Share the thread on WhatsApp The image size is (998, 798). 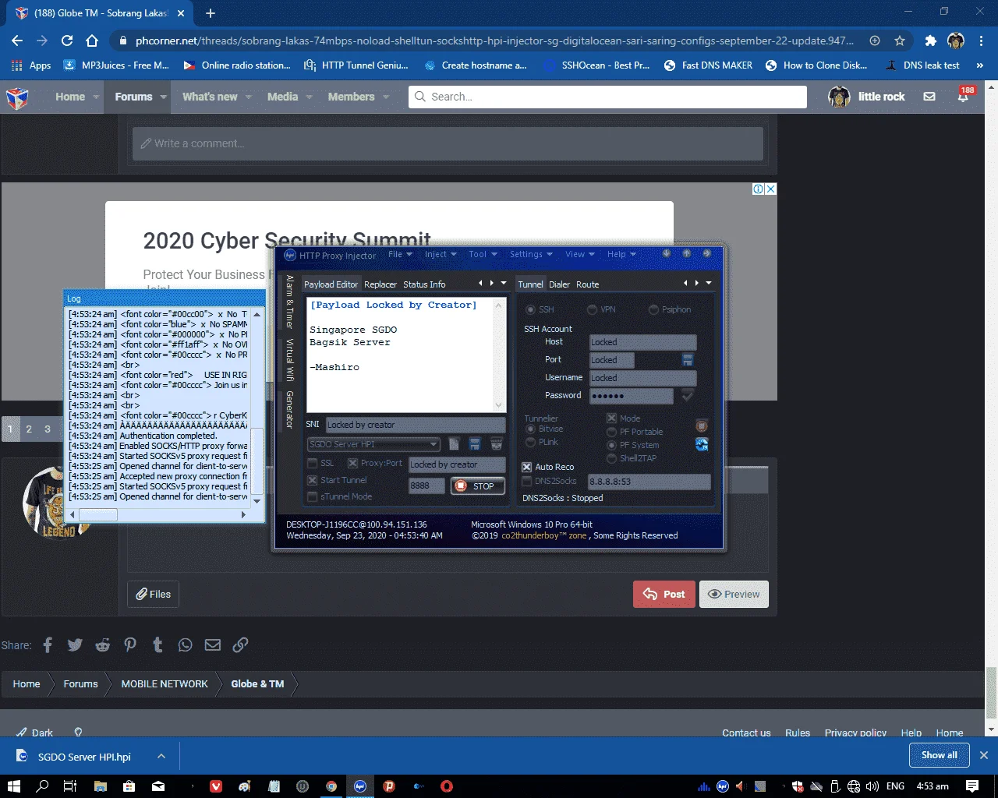(x=185, y=644)
